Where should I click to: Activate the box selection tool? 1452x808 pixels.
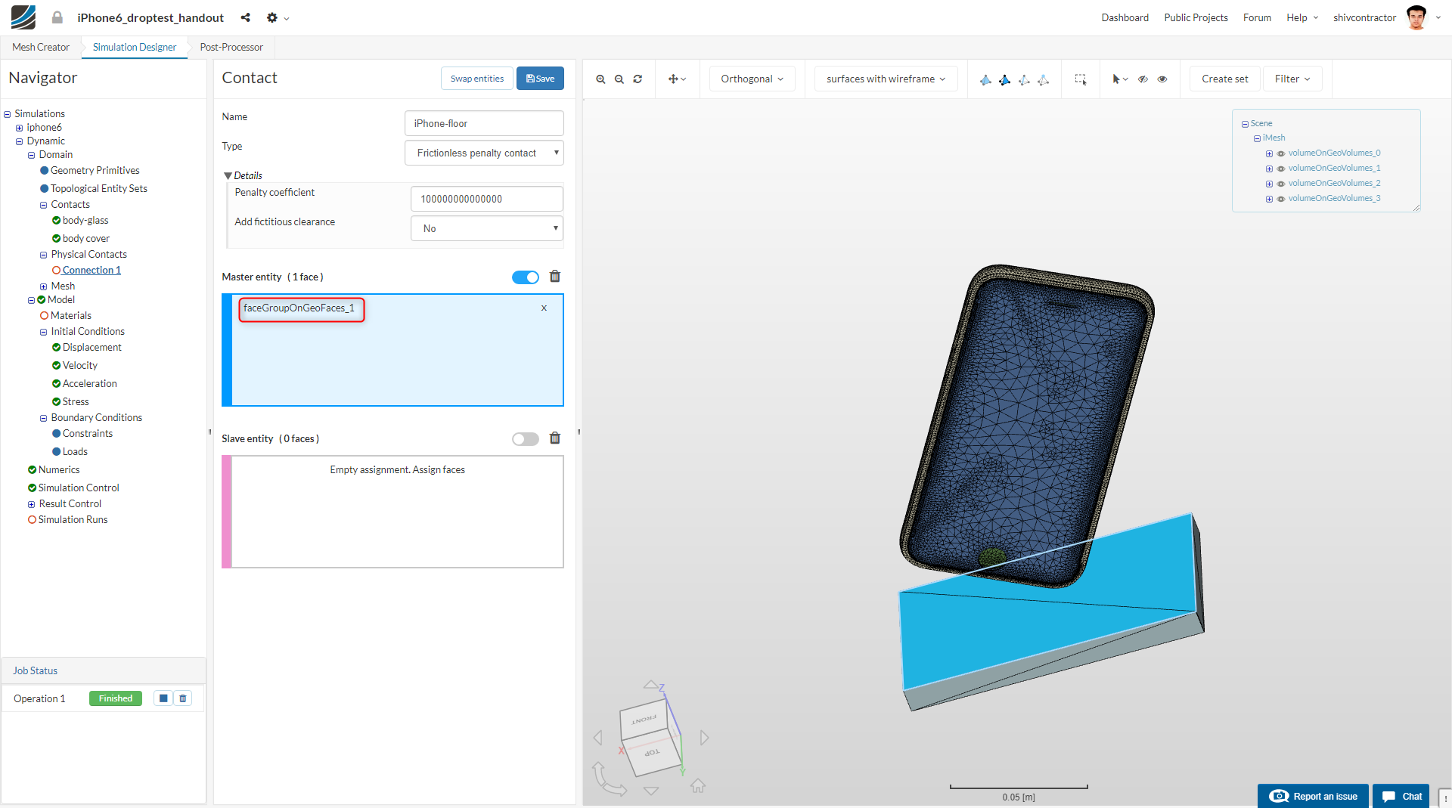click(x=1081, y=79)
